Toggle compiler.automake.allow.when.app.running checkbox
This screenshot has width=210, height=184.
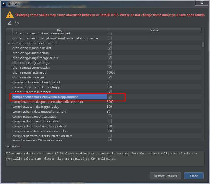[109, 97]
